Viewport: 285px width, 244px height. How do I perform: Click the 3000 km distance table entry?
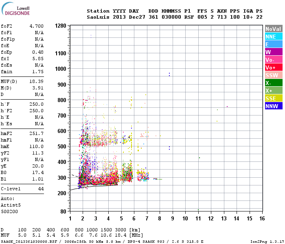pos(121,230)
